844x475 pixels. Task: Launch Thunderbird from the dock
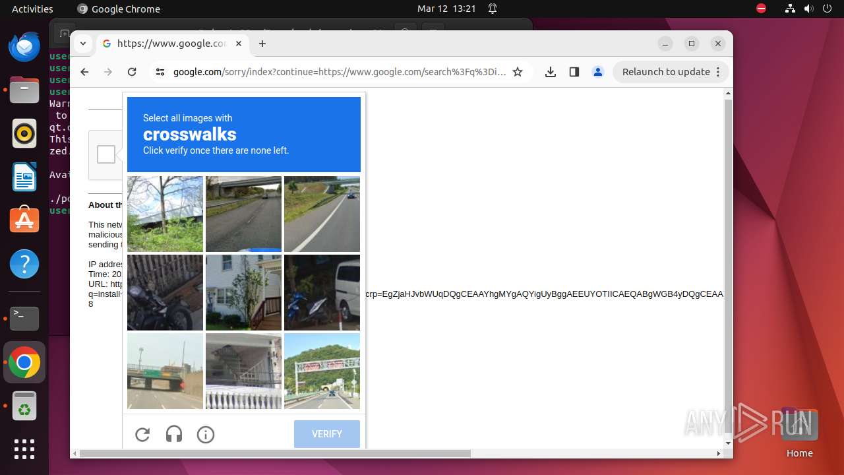pos(24,47)
